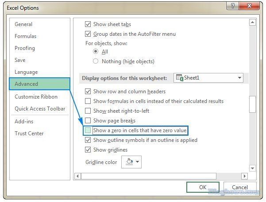
Task: Select Trust Center in the sidebar
Action: click(x=29, y=133)
